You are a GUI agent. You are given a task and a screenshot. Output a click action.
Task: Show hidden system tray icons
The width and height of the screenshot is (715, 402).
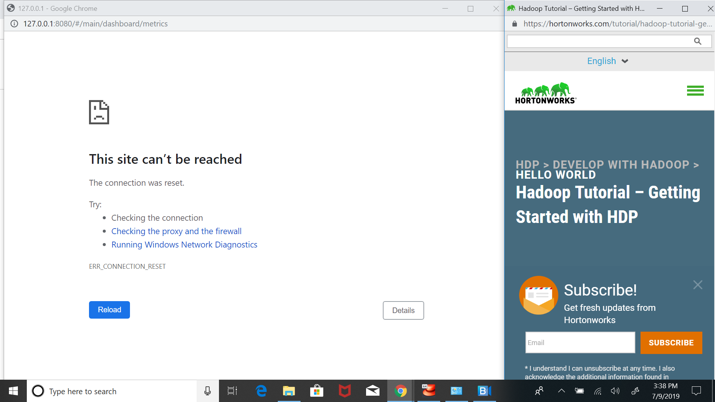click(x=561, y=391)
